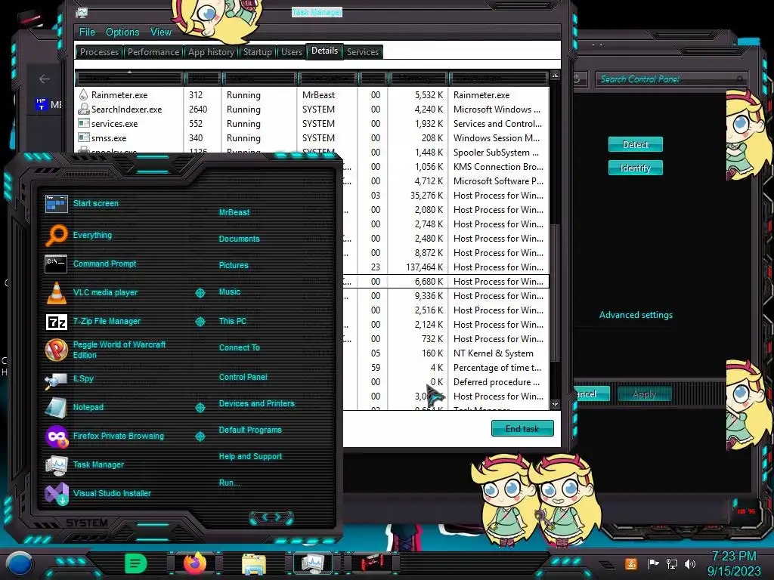Switch to Task Manager taskbar icon
Screen dimensions: 774x580
[313, 563]
